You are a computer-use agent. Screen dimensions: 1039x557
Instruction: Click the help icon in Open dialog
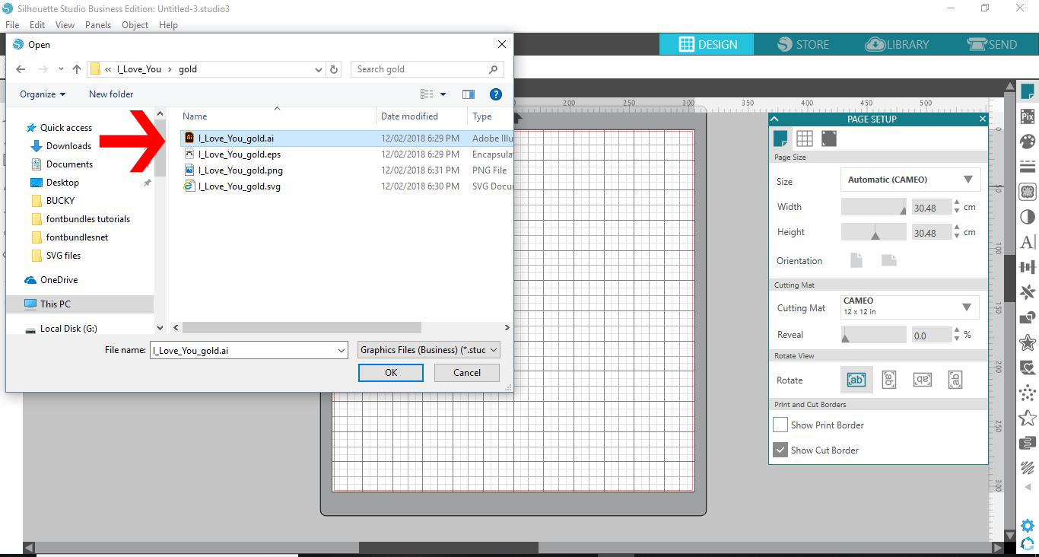coord(496,94)
